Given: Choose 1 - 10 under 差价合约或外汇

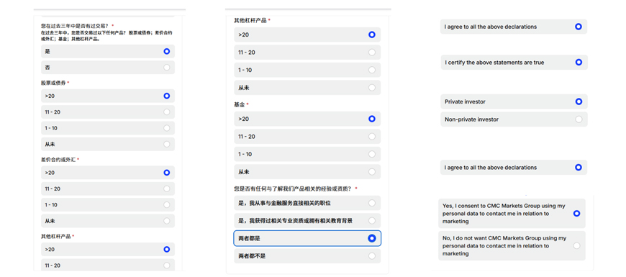Looking at the screenshot, I should point(108,205).
